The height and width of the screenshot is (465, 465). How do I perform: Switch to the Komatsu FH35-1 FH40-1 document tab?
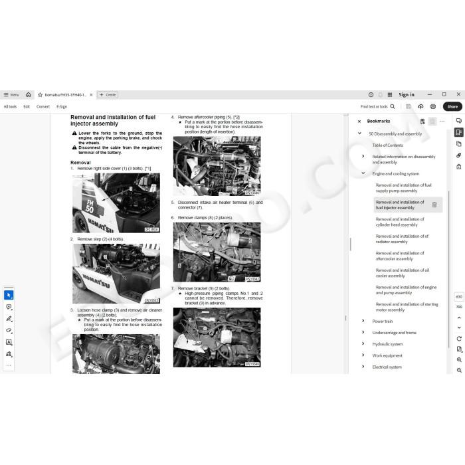click(x=66, y=95)
